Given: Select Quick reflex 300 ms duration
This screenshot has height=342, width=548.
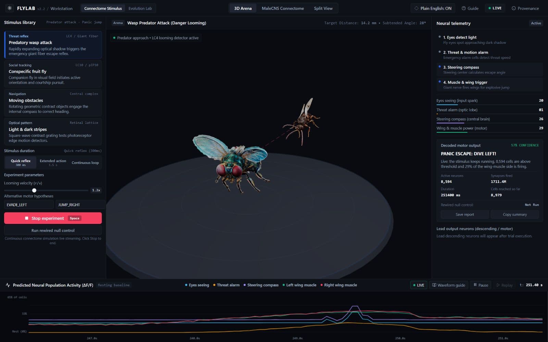Looking at the screenshot, I should pos(21,162).
